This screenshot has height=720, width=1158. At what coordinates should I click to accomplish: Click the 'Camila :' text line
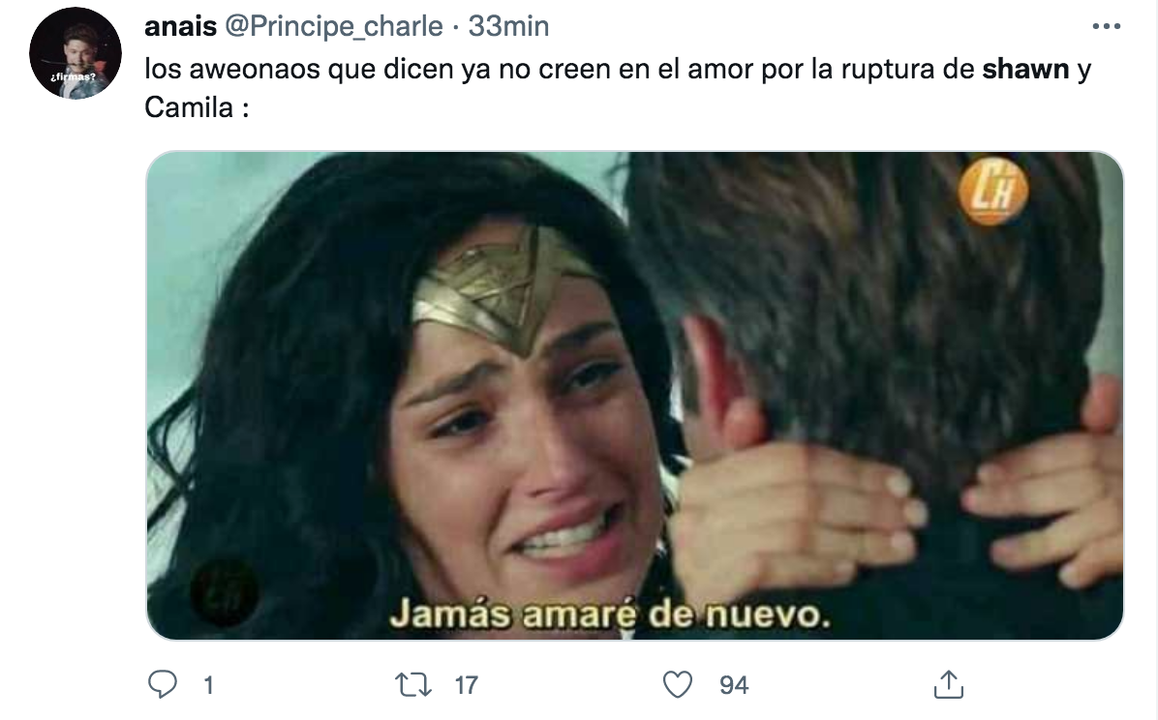coord(197,107)
